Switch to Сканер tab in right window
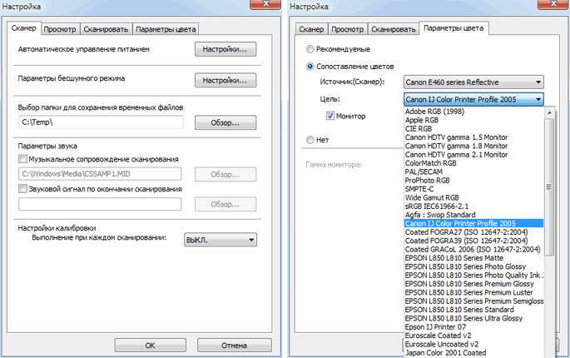The image size is (570, 358). click(311, 29)
